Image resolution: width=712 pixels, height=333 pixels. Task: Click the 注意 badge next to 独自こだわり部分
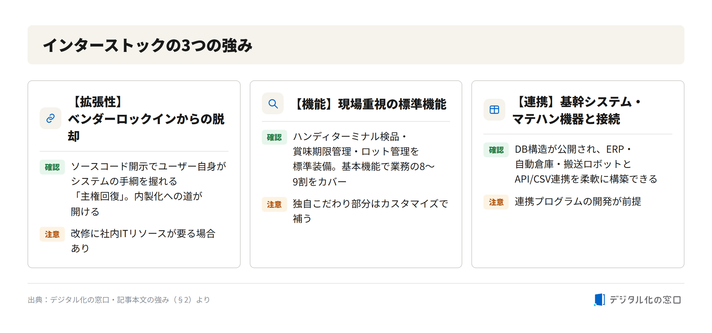click(x=274, y=204)
